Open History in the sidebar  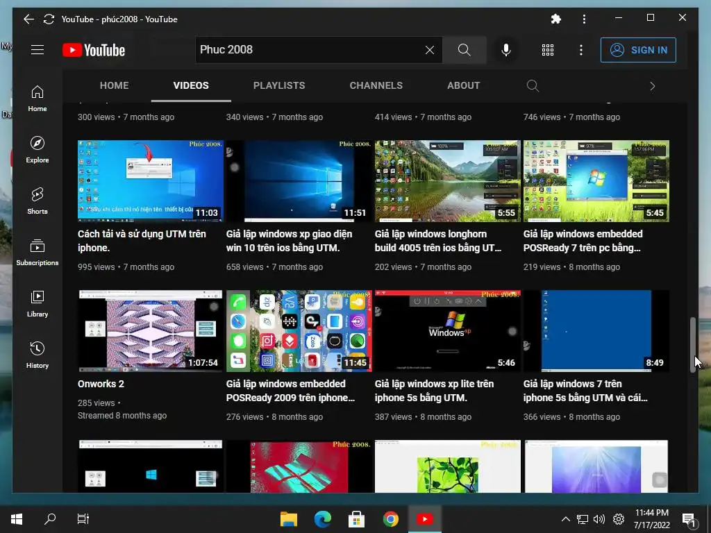pyautogui.click(x=37, y=355)
